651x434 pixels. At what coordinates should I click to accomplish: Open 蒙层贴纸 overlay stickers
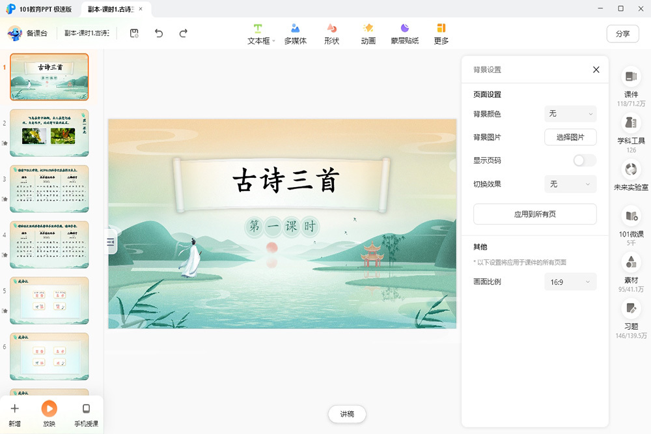click(404, 33)
